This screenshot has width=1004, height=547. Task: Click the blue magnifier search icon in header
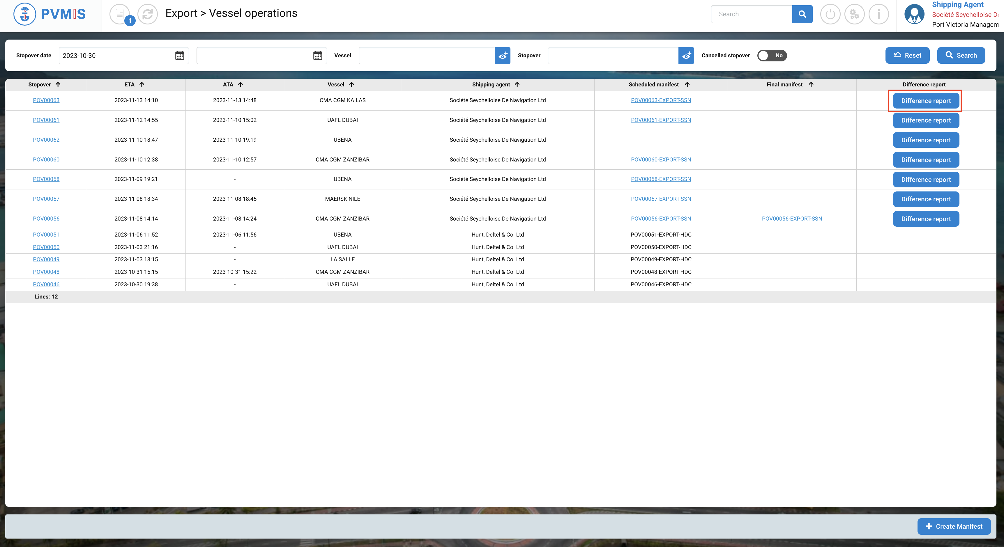point(802,14)
